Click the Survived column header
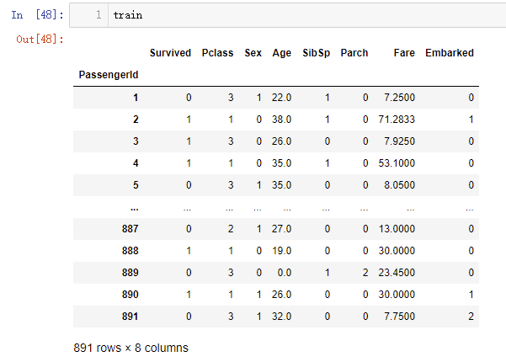 170,53
